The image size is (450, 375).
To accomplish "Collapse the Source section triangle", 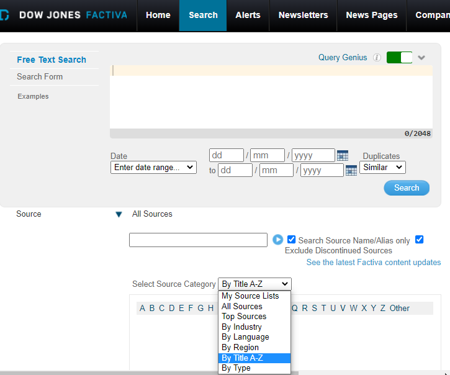I will click(119, 214).
